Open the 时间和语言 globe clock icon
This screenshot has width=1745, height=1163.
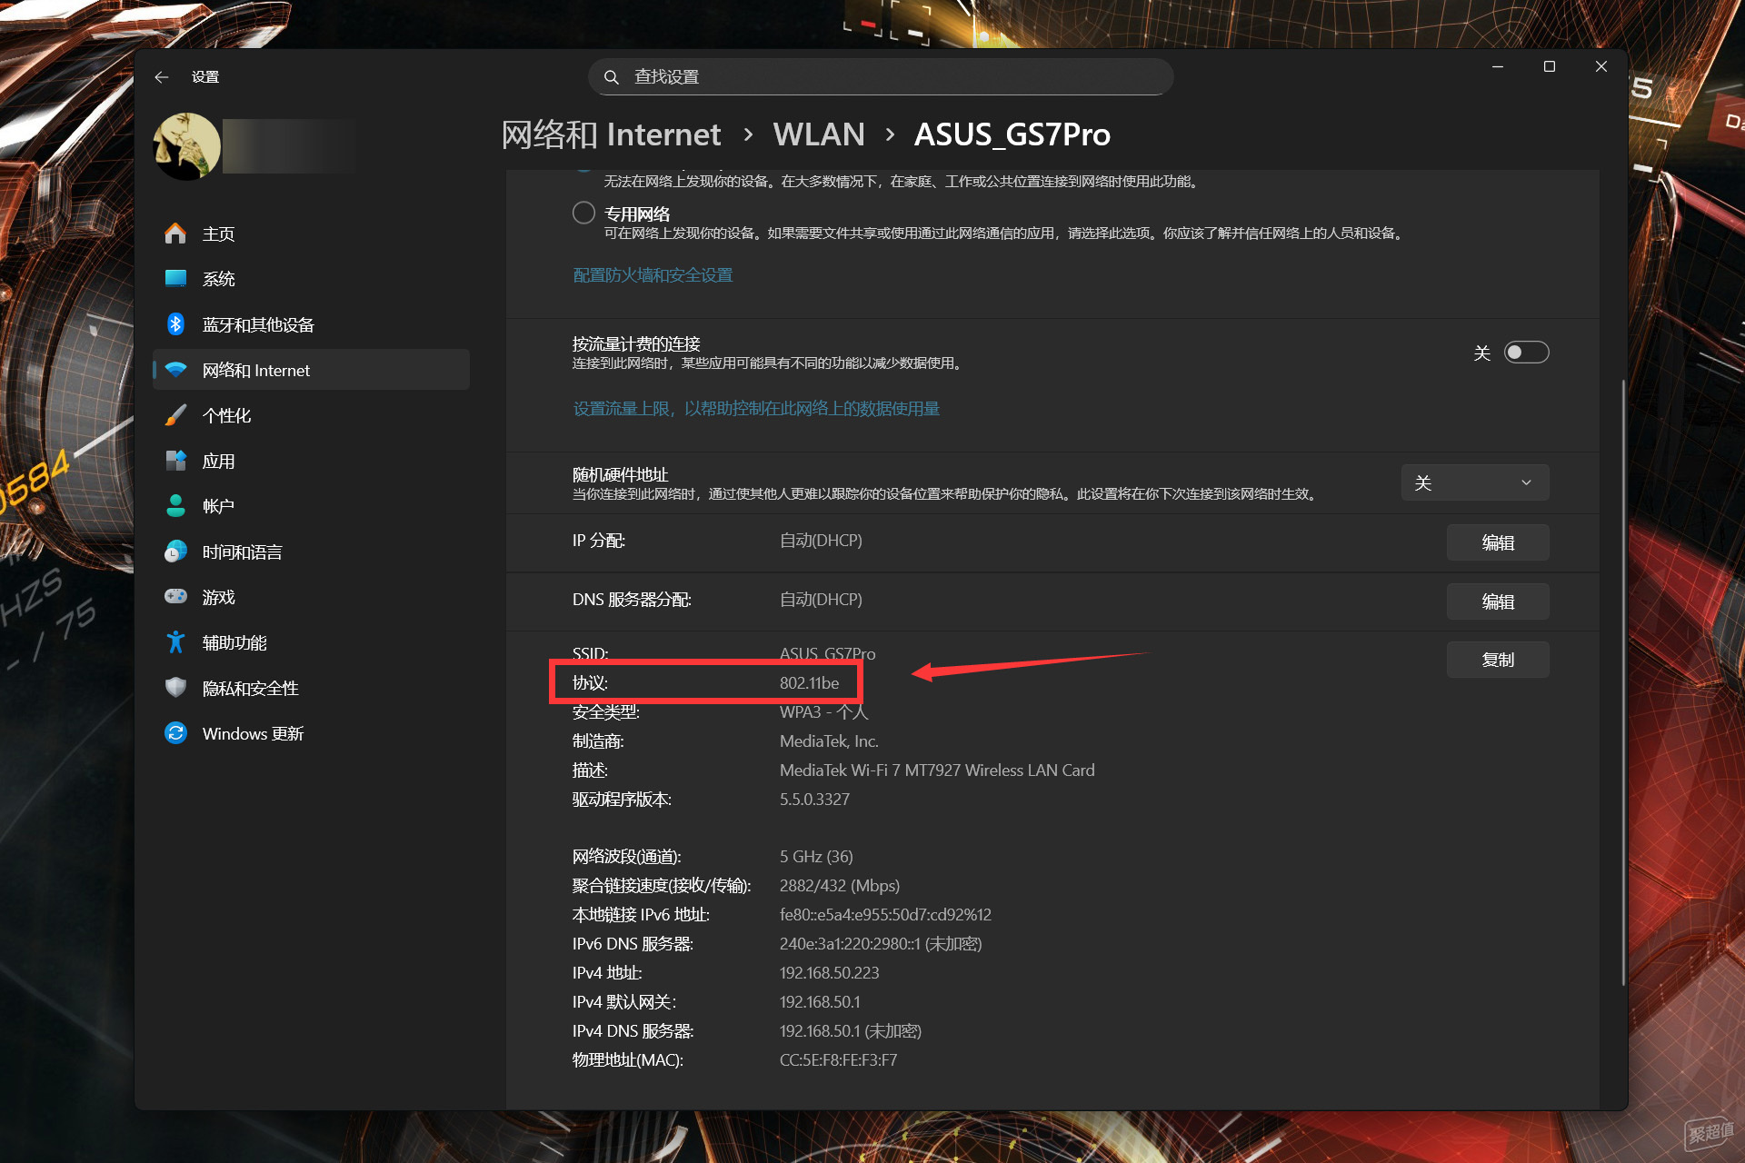175,552
